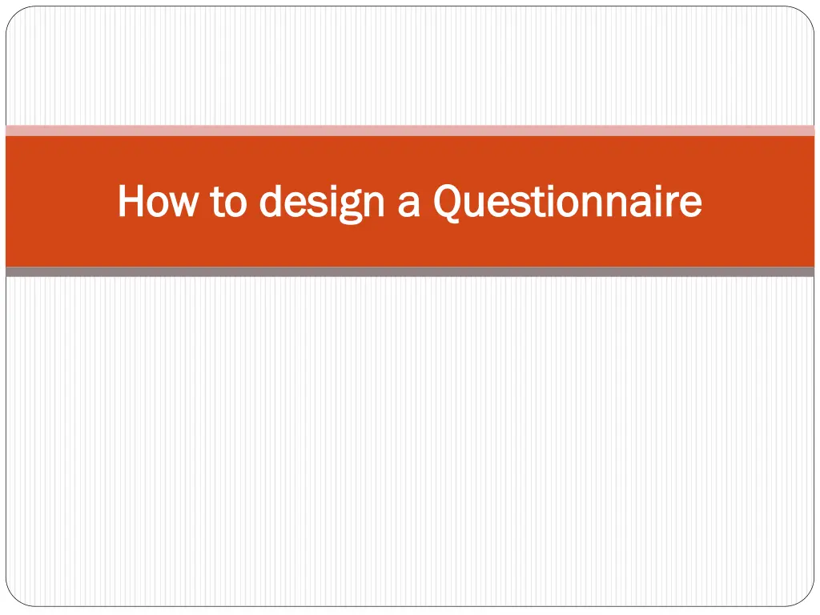Viewport: 820px width, 615px height.
Task: Click the blank striped area below the banner
Action: [410, 440]
